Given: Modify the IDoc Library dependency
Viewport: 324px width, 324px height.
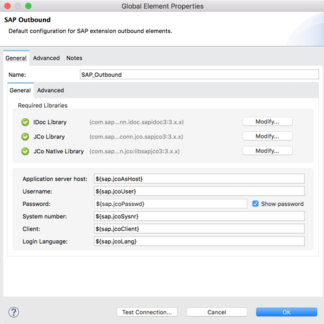Looking at the screenshot, I should pos(268,121).
